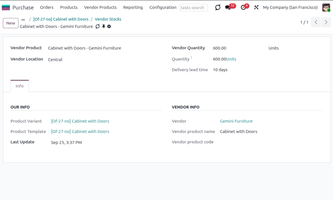
Task: Click the circular icon next to tasks search
Action: (x=217, y=8)
